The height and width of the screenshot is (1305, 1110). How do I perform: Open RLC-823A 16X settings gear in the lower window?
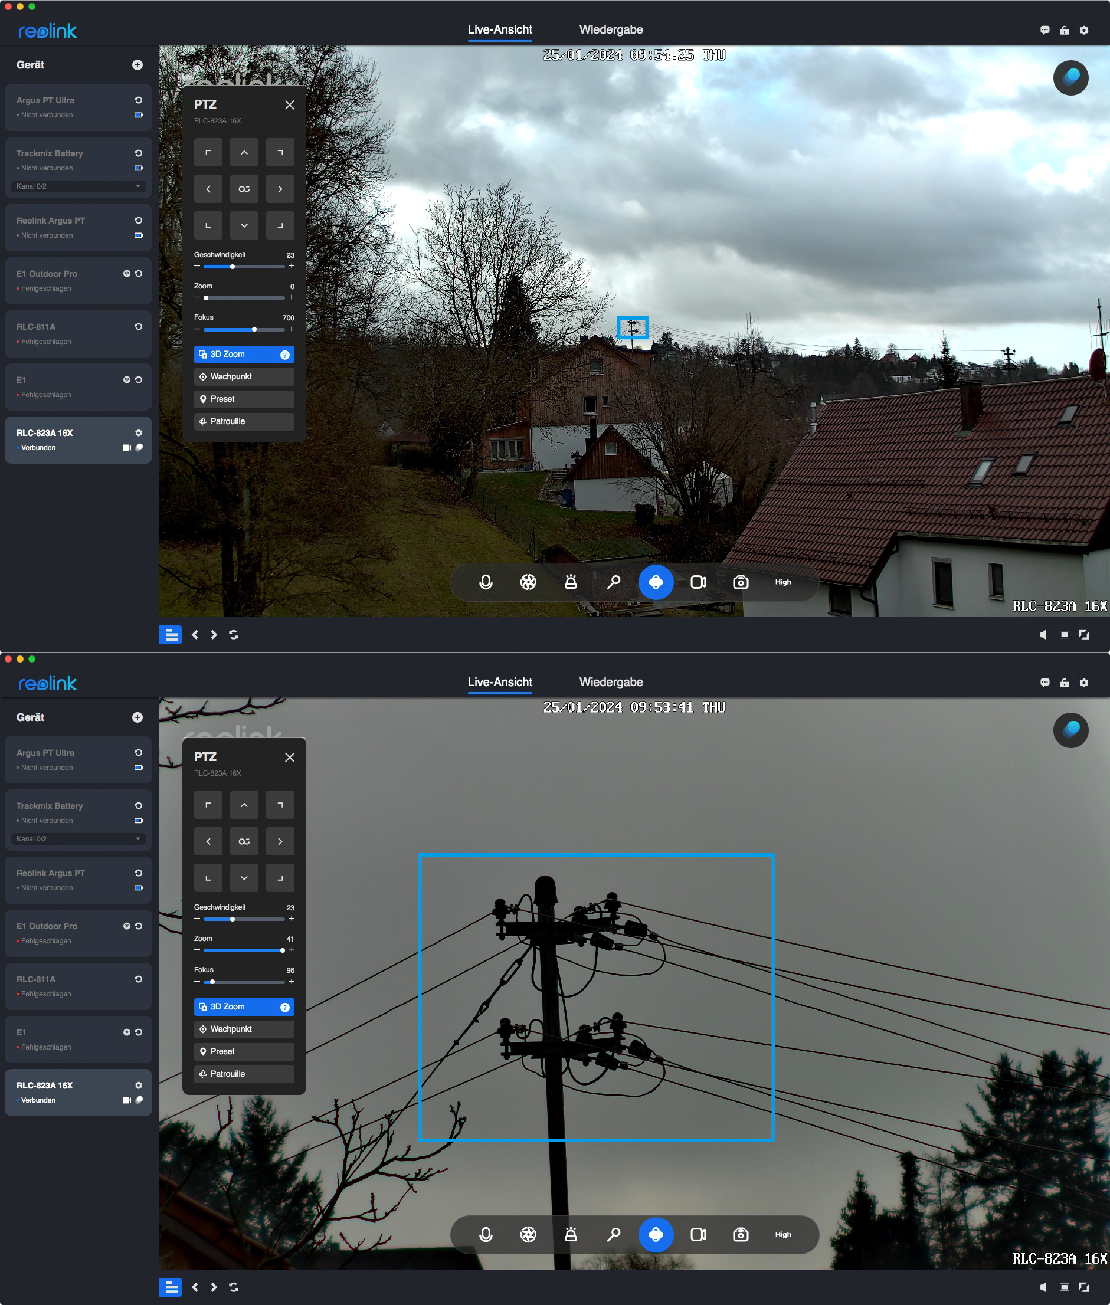(139, 1086)
